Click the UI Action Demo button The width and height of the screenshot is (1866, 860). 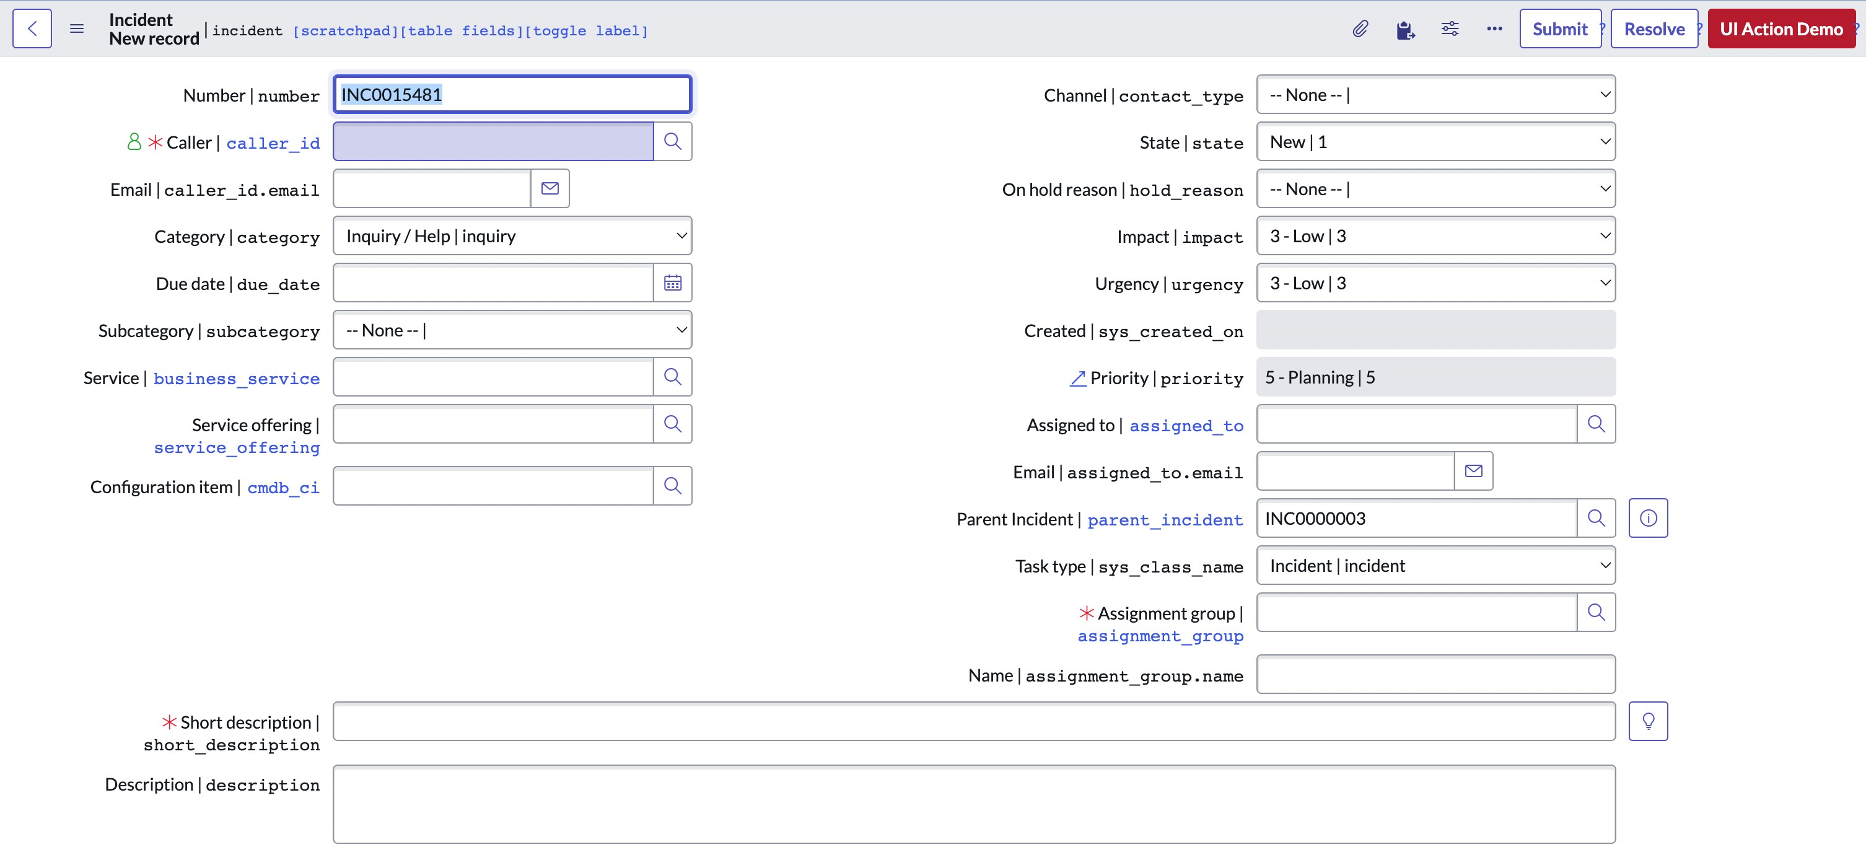pos(1781,29)
